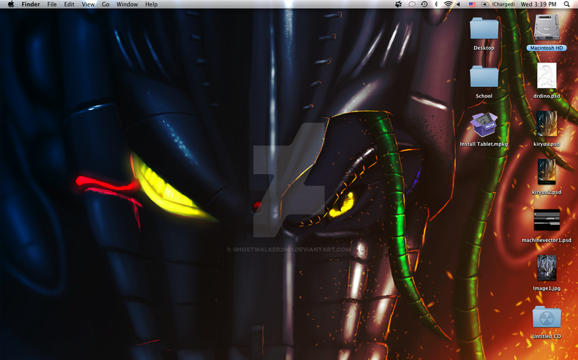Click the "Install Tablet.mpkg" label text
Screen dimensions: 578x360
(484, 144)
